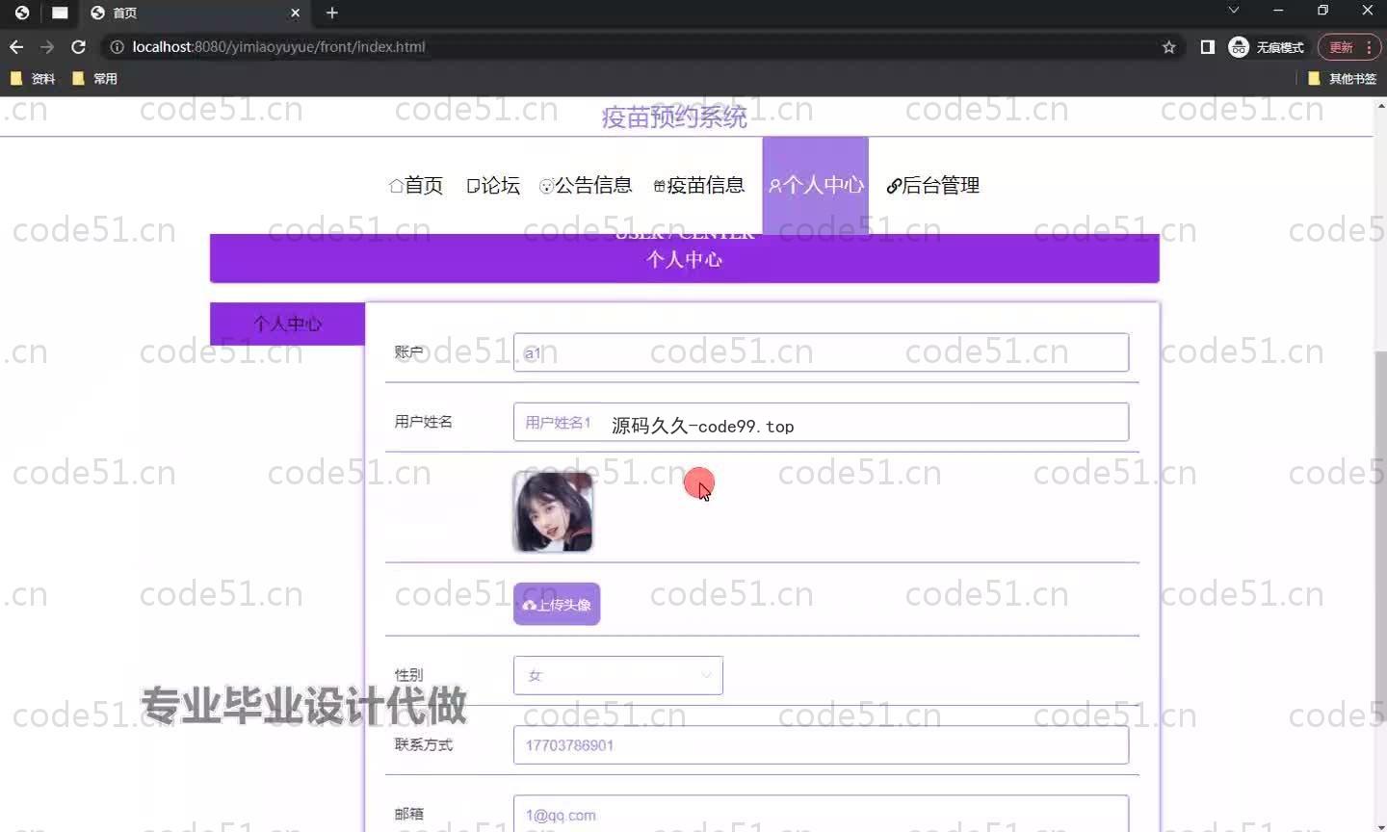
Task: Open a new browser tab with plus
Action: (332, 13)
